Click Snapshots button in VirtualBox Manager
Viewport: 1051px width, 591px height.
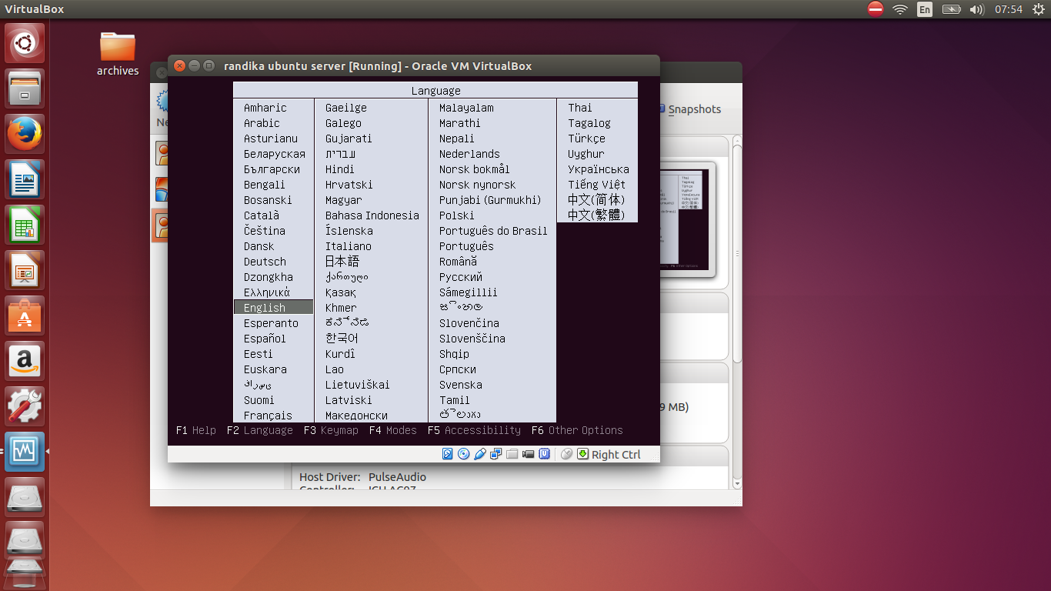click(690, 109)
